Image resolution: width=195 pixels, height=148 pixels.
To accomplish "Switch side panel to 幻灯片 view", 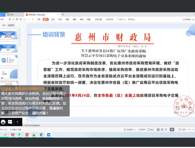I will [11, 25].
